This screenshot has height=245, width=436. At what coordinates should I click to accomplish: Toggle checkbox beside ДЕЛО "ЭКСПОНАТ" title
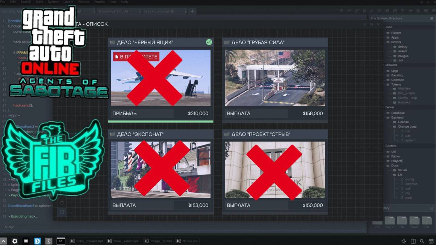click(112, 134)
